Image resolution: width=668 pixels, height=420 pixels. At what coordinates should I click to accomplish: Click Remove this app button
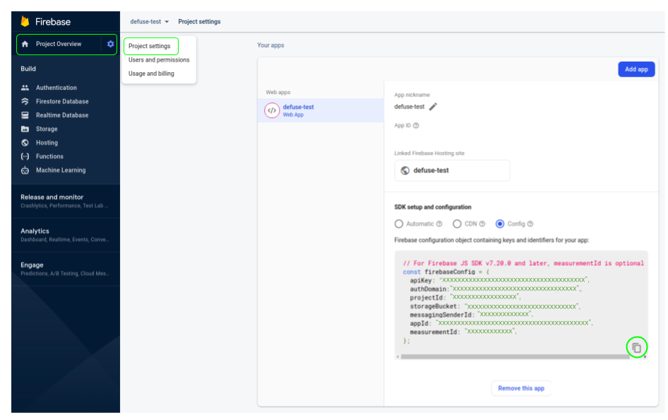pos(521,388)
